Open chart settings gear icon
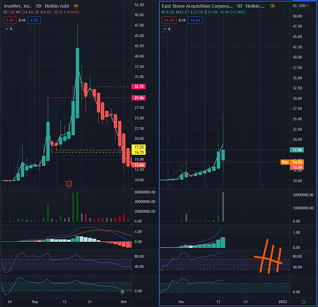Viewport: 318px width, 307px height. (303, 301)
